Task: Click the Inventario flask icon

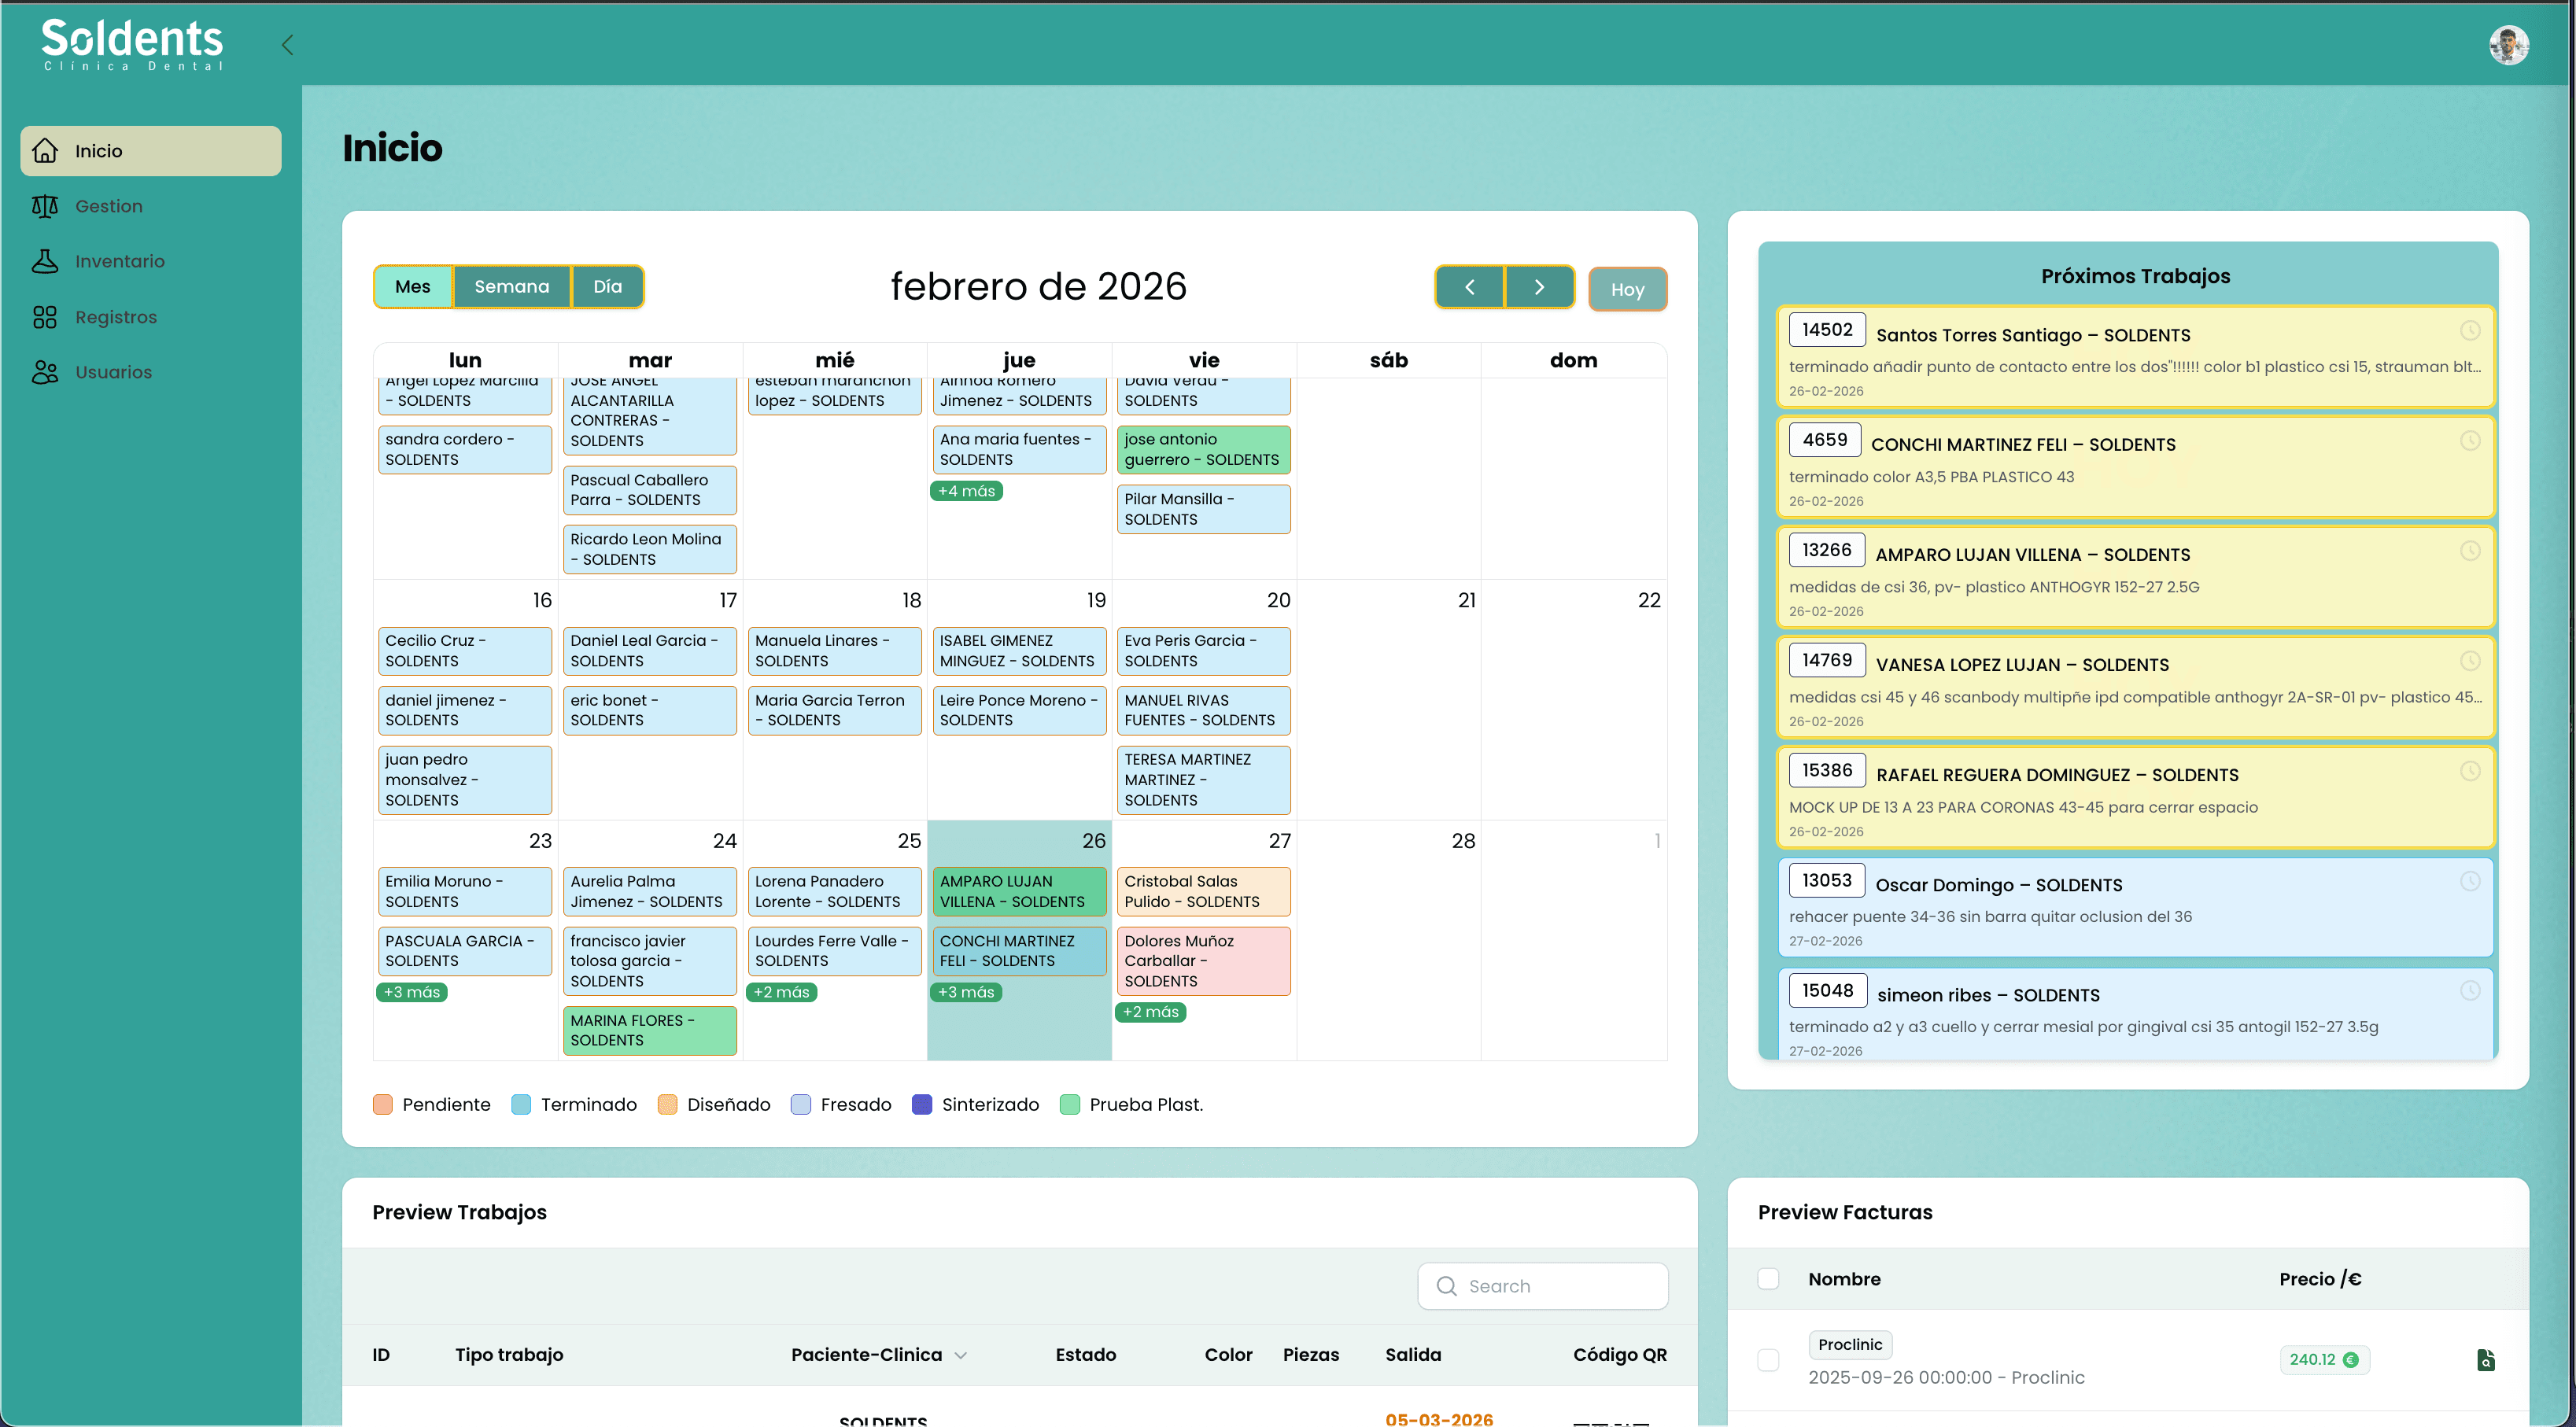Action: [x=45, y=261]
